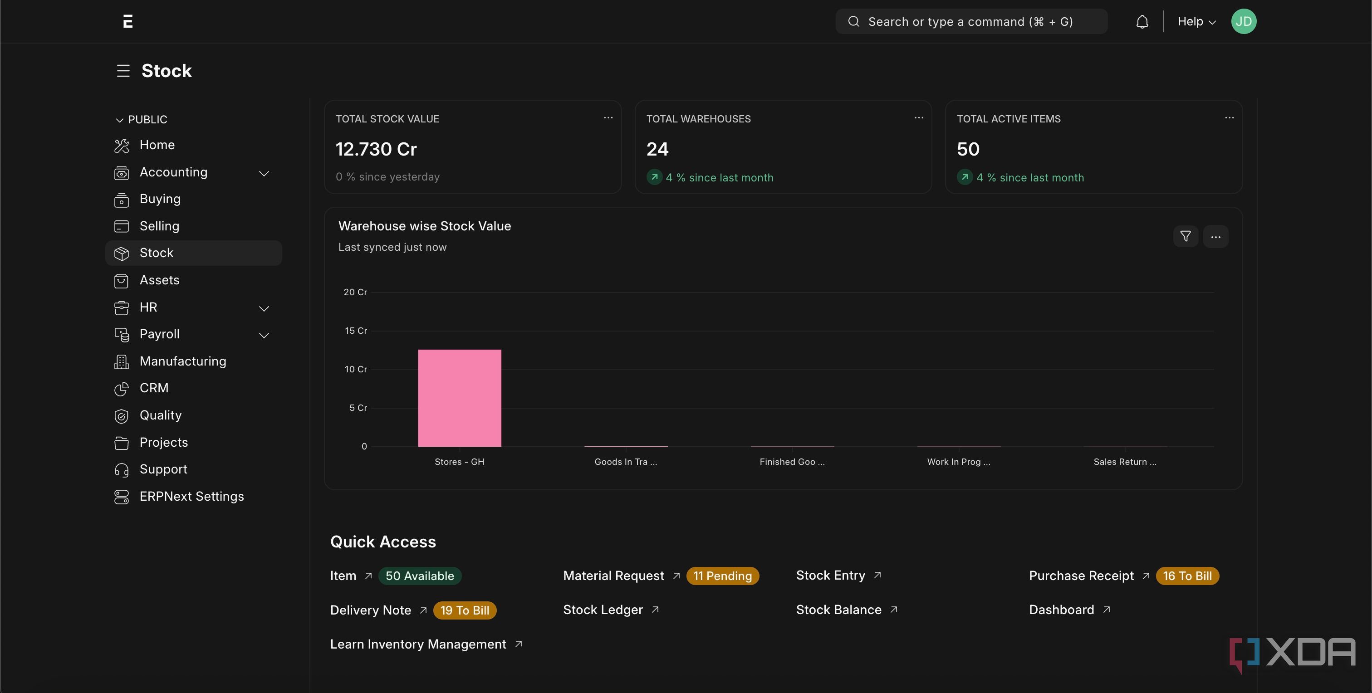Click the Quality shield icon
The image size is (1372, 693).
[122, 416]
